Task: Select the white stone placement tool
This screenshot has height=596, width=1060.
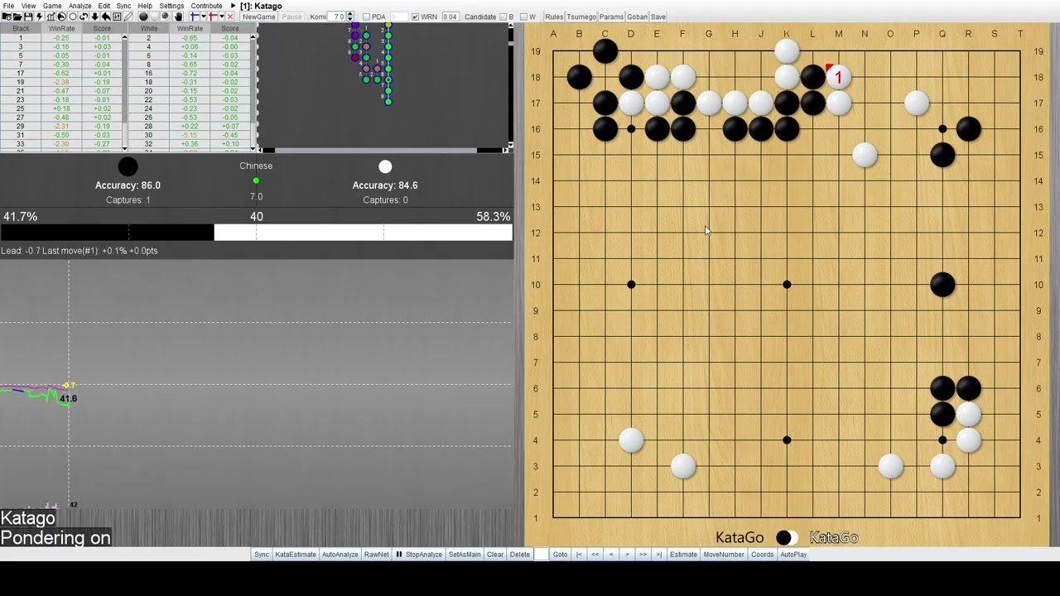Action: 154,17
